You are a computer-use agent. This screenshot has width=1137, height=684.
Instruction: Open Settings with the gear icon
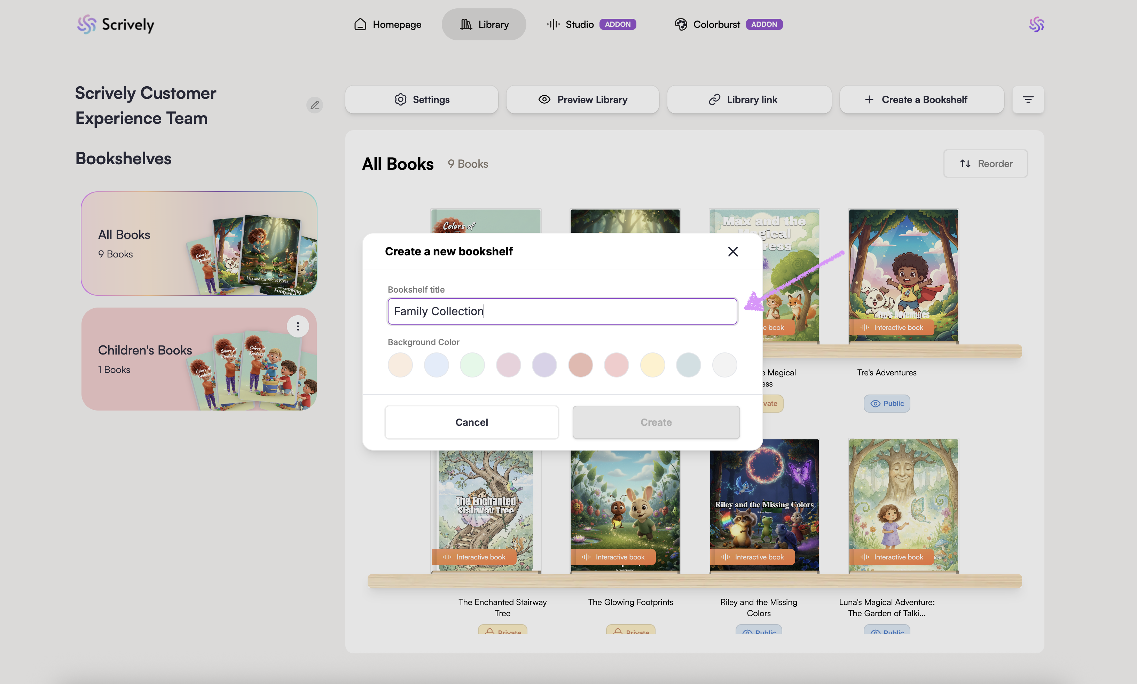422,100
